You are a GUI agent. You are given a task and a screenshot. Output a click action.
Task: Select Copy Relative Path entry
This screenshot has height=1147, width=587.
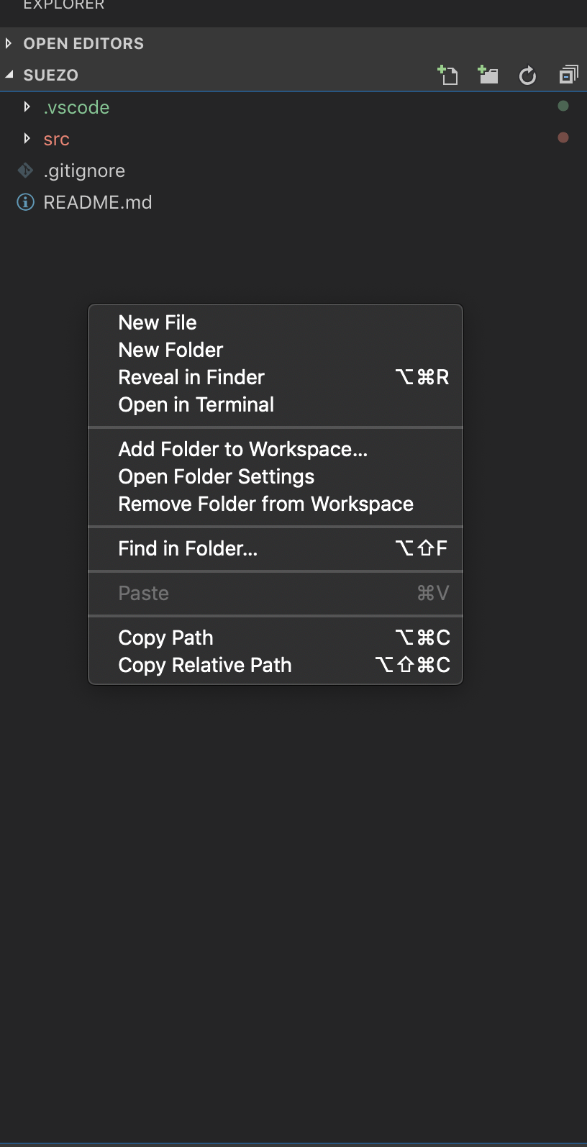(205, 665)
